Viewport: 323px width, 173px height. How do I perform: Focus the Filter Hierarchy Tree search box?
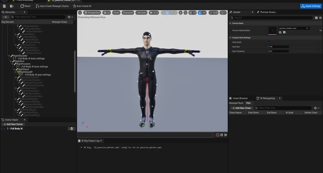(x=38, y=17)
